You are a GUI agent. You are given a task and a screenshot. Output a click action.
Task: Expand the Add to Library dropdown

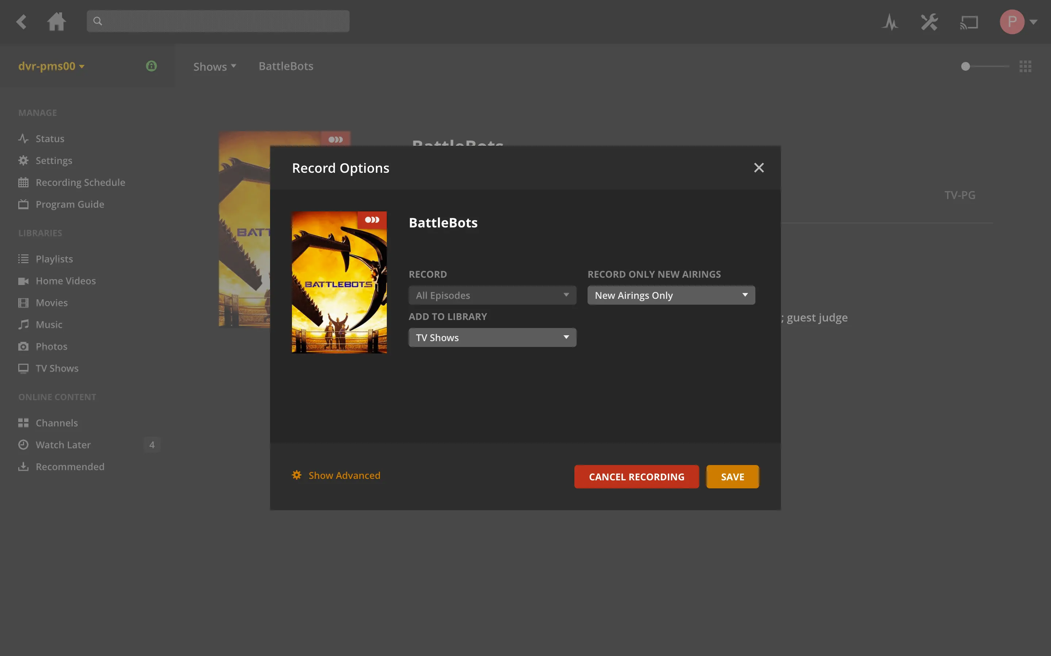(x=491, y=337)
